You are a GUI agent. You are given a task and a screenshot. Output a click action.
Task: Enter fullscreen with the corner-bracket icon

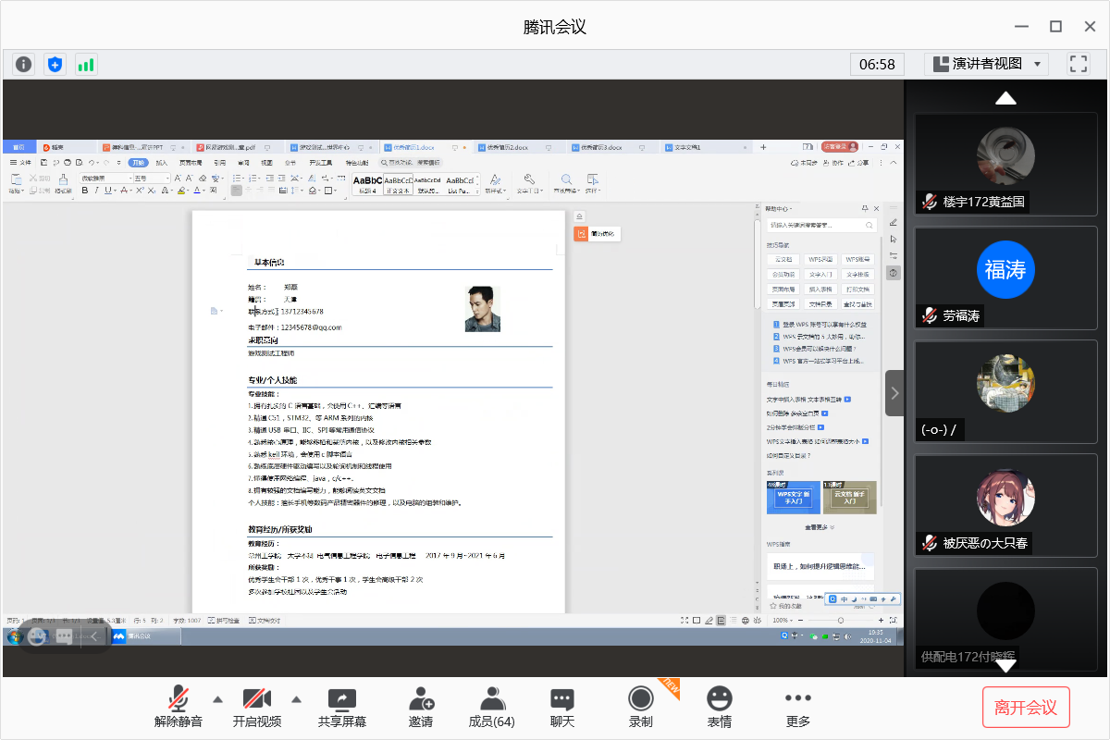click(x=1078, y=64)
